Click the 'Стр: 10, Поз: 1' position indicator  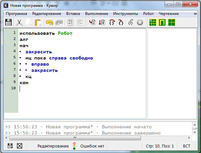click(160, 146)
